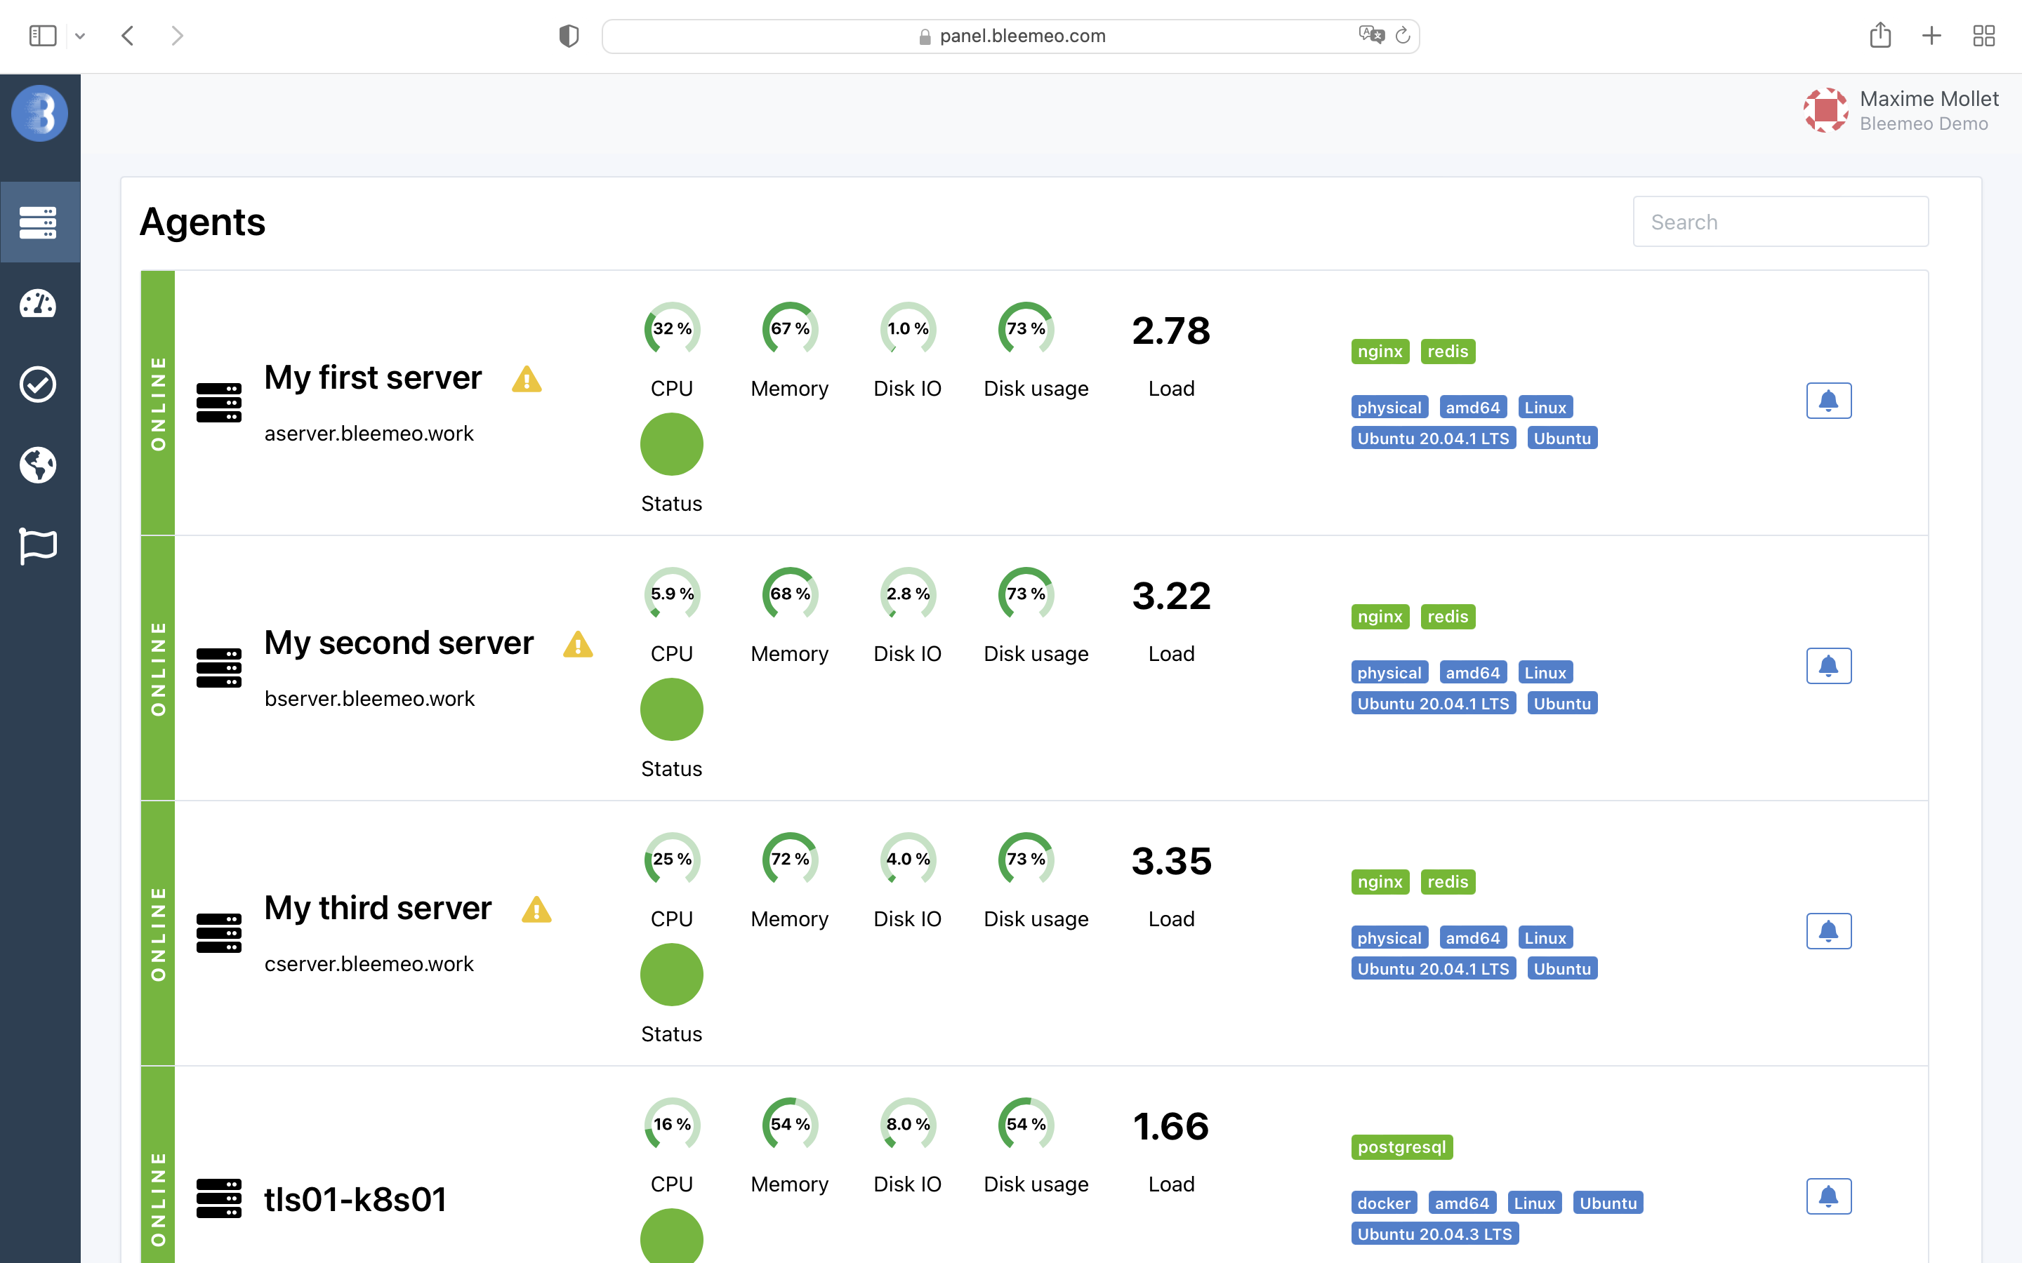Click the Bleemeo logo in sidebar
Image resolution: width=2022 pixels, height=1263 pixels.
coord(39,114)
